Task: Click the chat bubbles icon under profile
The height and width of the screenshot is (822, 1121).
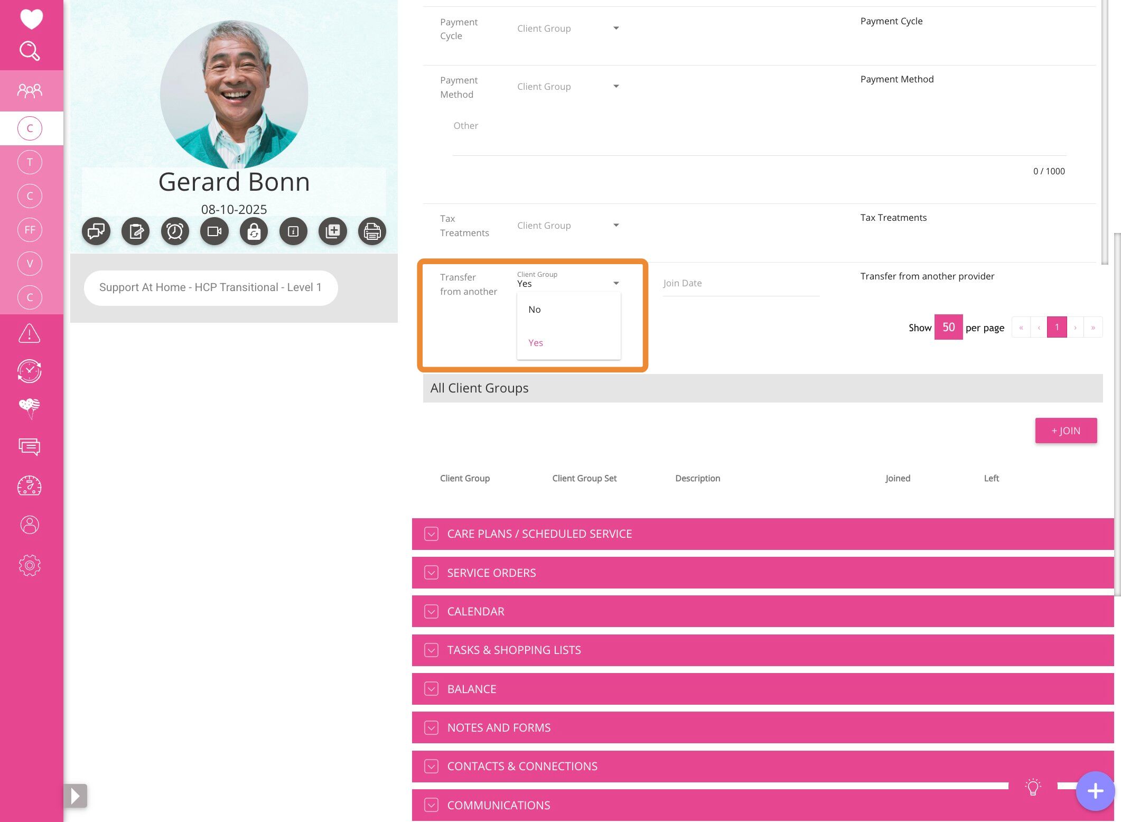Action: 96,231
